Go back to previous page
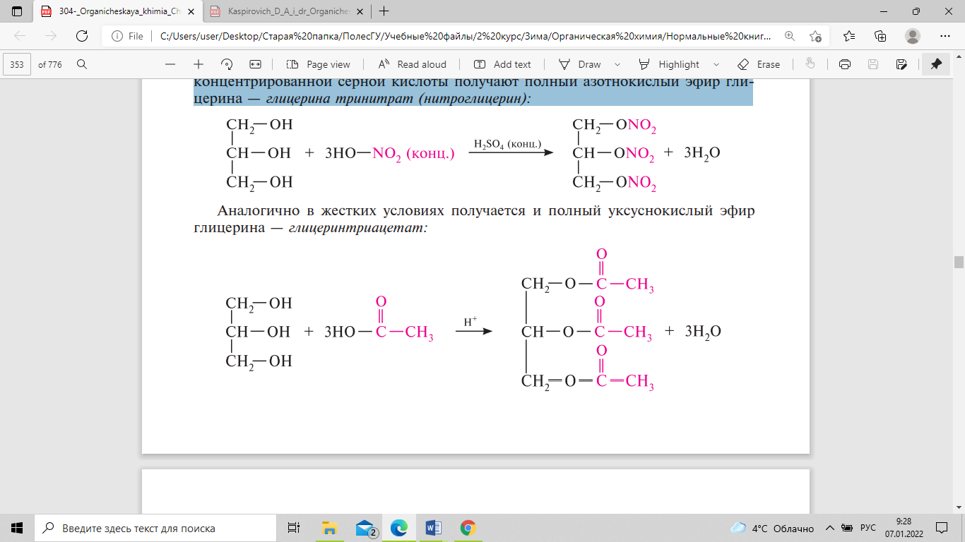 [x=20, y=36]
